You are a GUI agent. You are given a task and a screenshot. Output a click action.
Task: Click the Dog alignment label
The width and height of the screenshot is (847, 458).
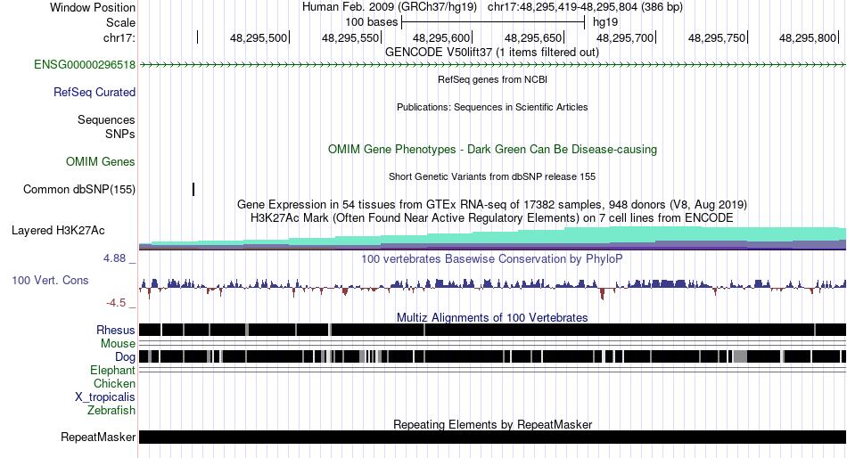[x=125, y=357]
